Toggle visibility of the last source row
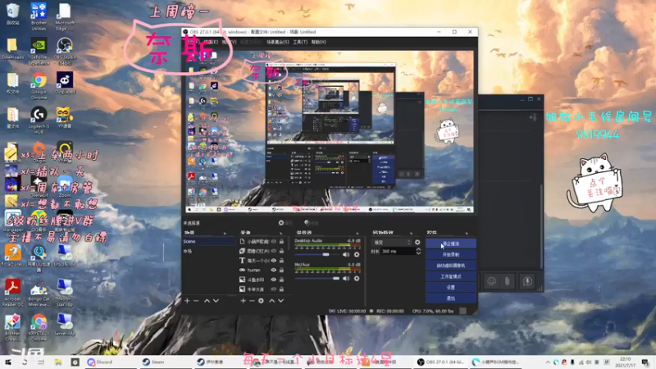 274,289
